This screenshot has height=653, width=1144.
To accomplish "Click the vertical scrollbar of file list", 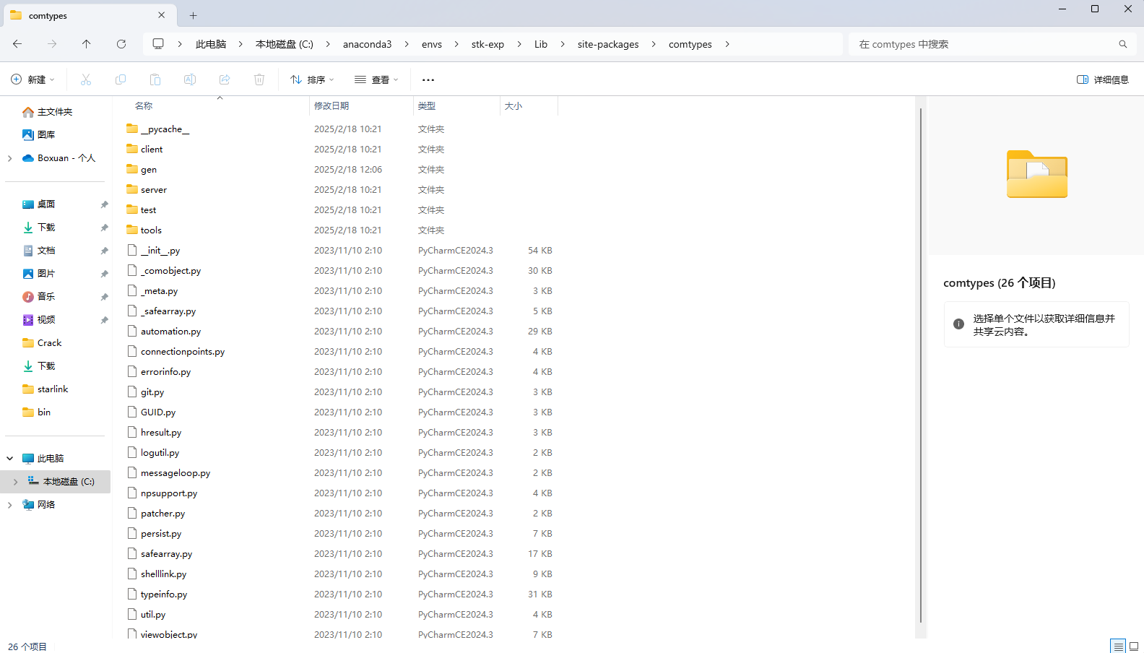I will click(920, 361).
